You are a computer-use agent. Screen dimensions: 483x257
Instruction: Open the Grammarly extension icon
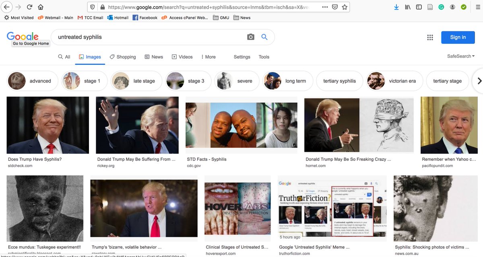pyautogui.click(x=442, y=7)
